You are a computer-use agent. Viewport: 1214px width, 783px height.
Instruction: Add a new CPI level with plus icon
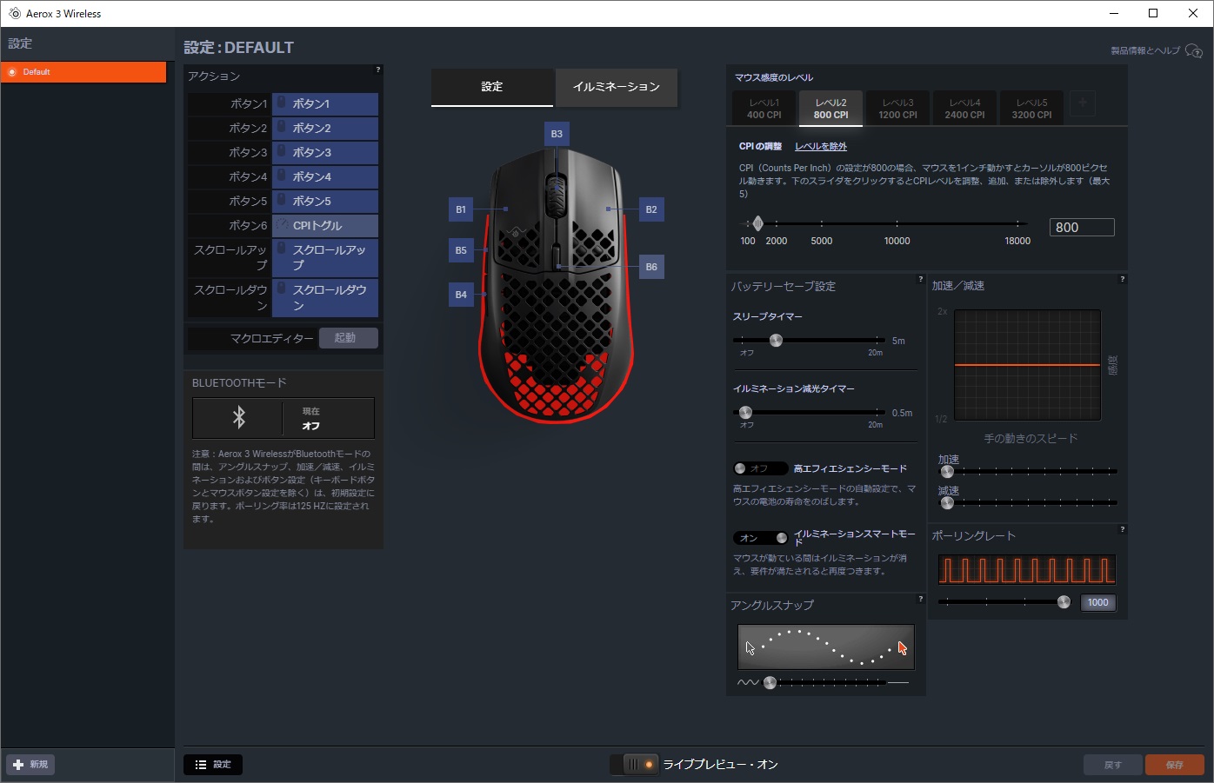pyautogui.click(x=1083, y=104)
